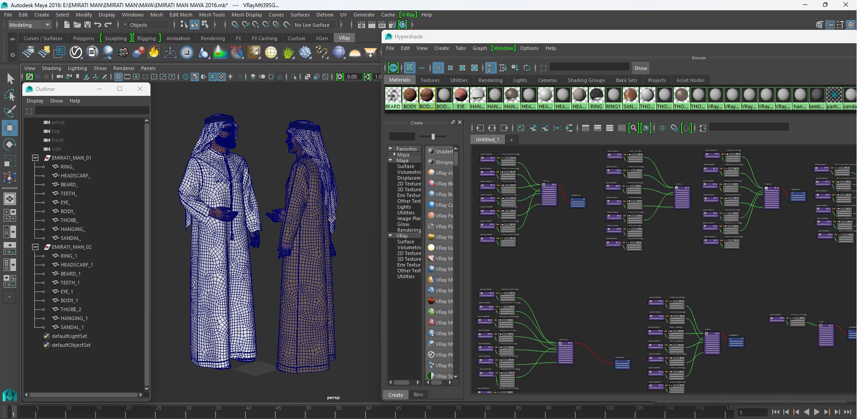Toggle the viewport grid display

[x=118, y=77]
